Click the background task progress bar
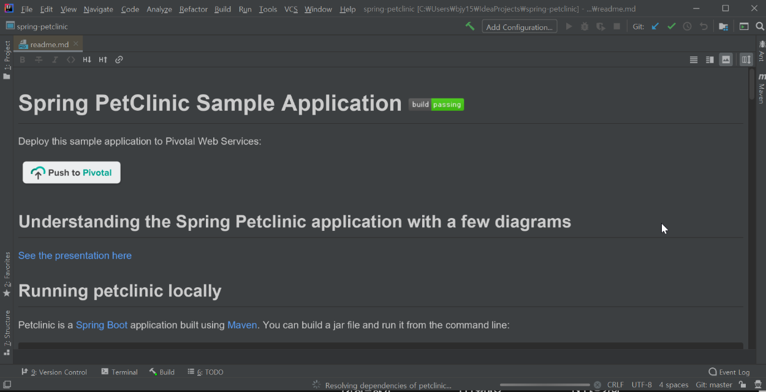 coord(545,385)
